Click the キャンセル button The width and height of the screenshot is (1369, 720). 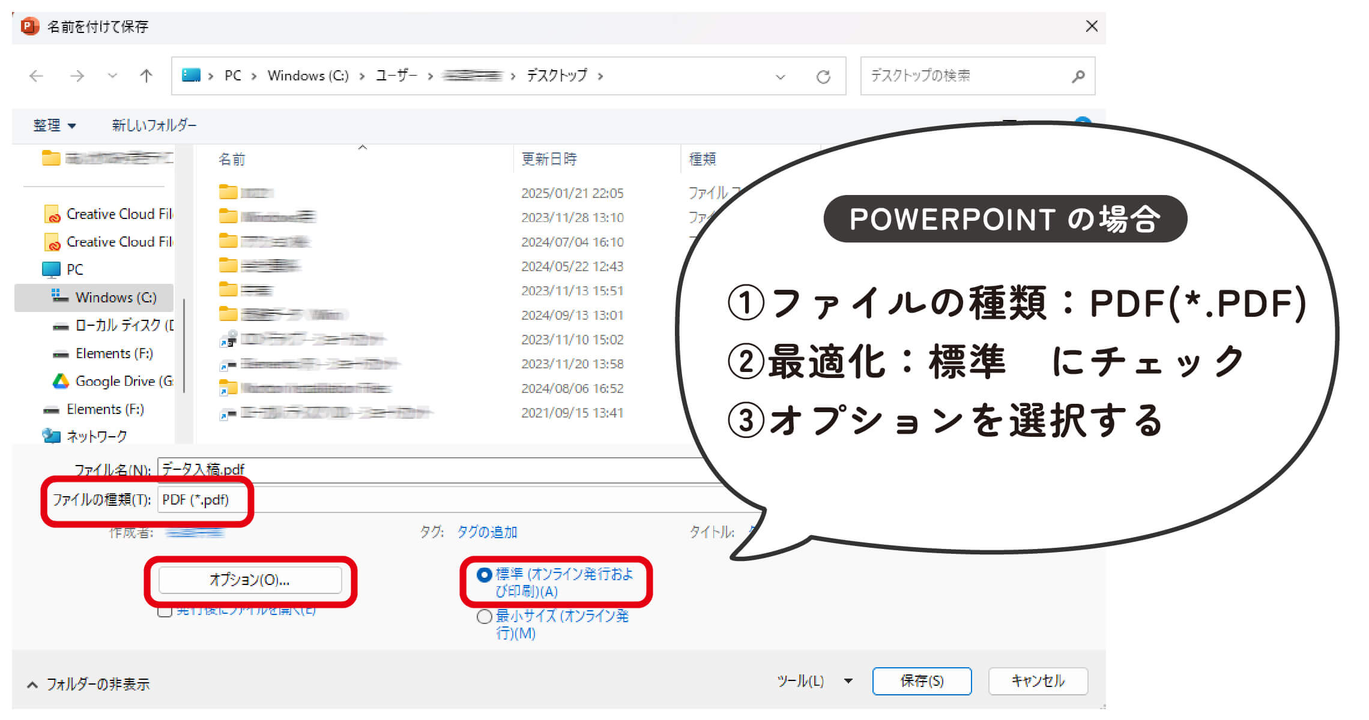point(1038,681)
